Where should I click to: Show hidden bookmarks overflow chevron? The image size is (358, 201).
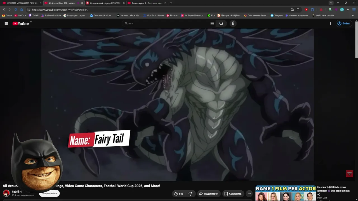353,15
